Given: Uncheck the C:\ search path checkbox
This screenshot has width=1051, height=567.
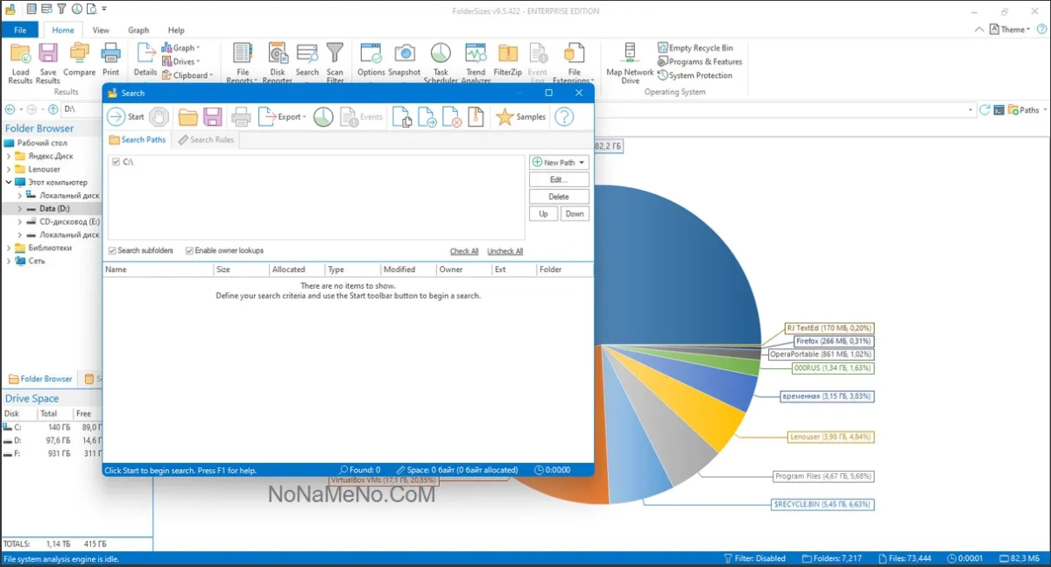Looking at the screenshot, I should (116, 162).
